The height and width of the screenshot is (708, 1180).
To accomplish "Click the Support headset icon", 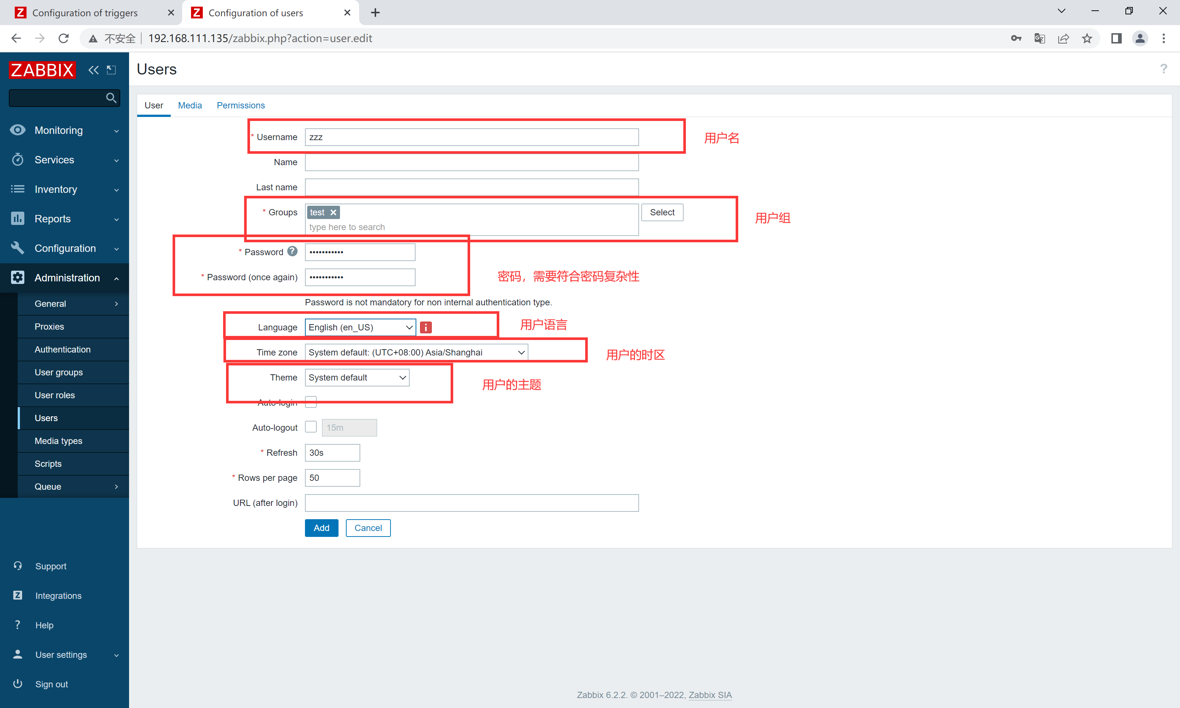I will click(x=18, y=566).
